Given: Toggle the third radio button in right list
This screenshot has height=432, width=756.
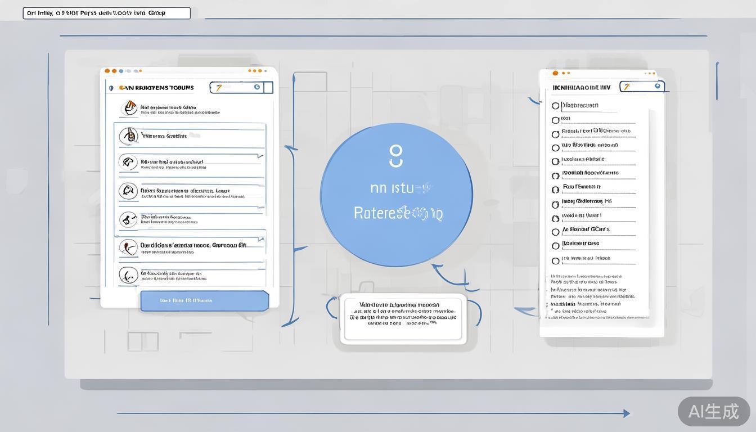Looking at the screenshot, I should pos(556,134).
